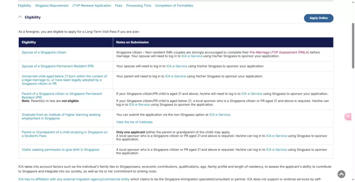Image resolution: width=355 pixels, height=182 pixels.
Task: Click the scroll-to-top arrow button
Action: coord(342,174)
